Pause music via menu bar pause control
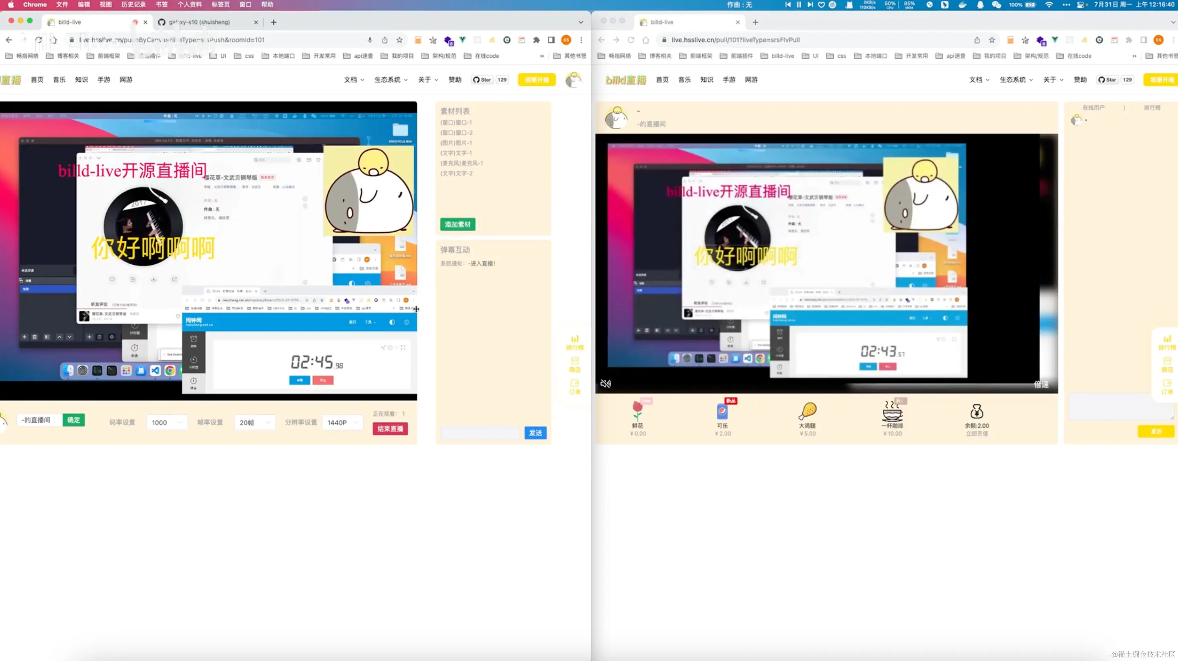The image size is (1178, 661). point(798,4)
